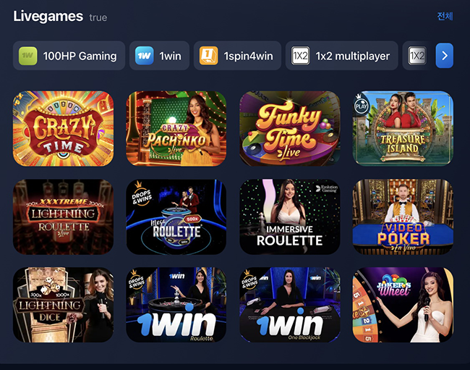Click the green 100HP Gaming provider icon
This screenshot has width=470, height=370.
[x=28, y=56]
